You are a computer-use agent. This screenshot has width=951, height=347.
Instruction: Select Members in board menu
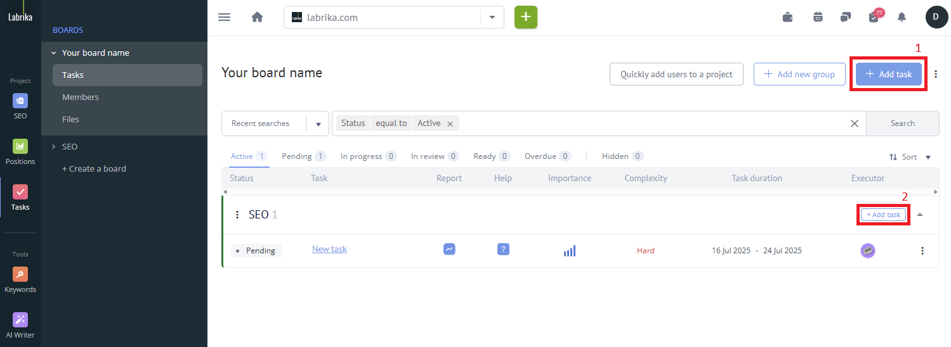[81, 97]
